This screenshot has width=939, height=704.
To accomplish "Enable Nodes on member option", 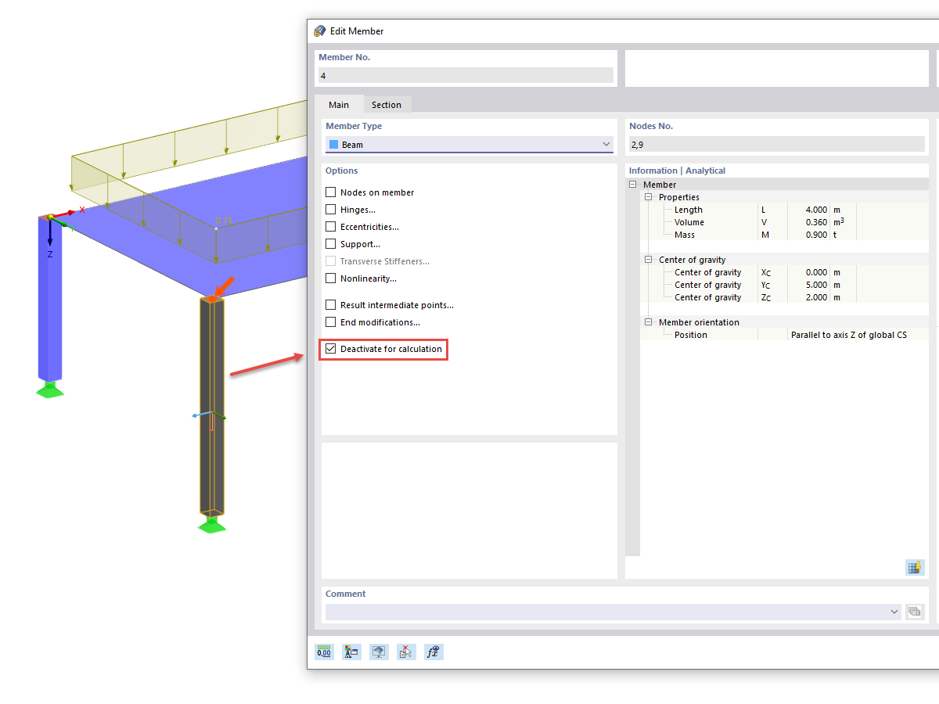I will (x=331, y=192).
